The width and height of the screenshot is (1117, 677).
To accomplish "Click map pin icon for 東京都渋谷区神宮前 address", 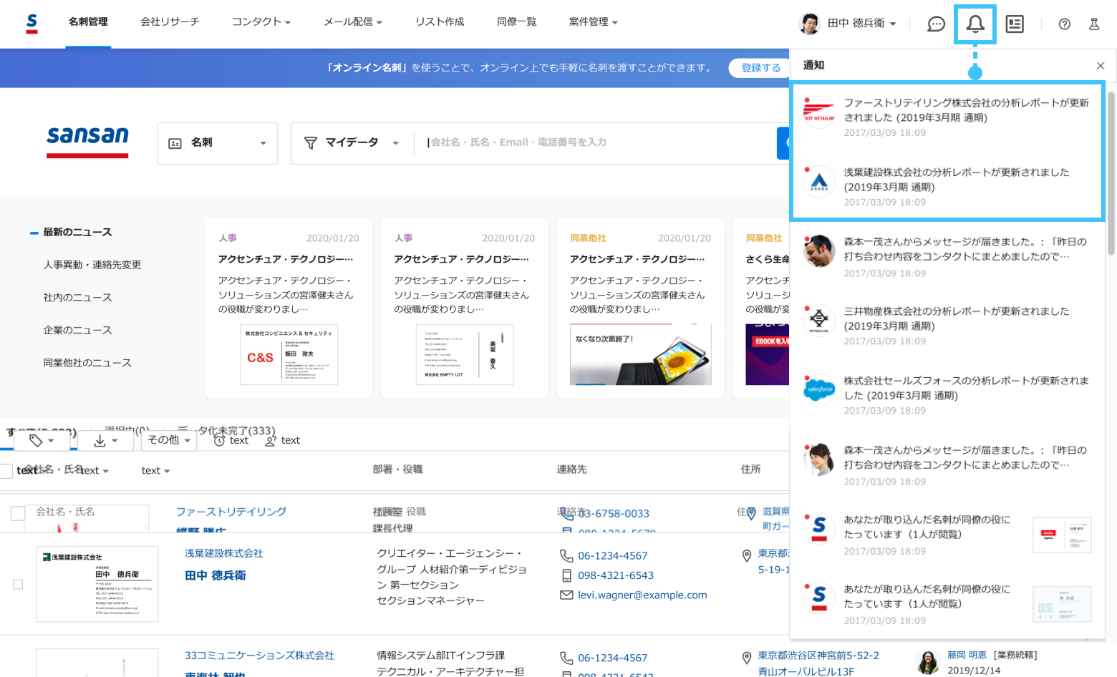I will coord(747,656).
